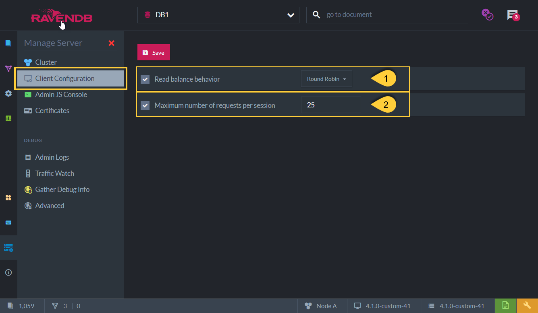Click the search magnifier icon
Screen dimensions: 538x313
pos(317,15)
